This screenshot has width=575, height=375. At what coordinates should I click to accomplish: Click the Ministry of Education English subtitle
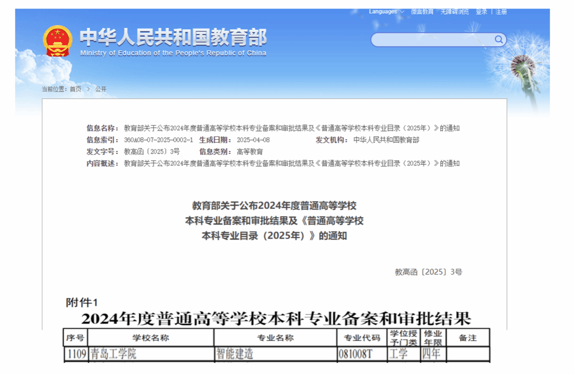[x=173, y=54]
